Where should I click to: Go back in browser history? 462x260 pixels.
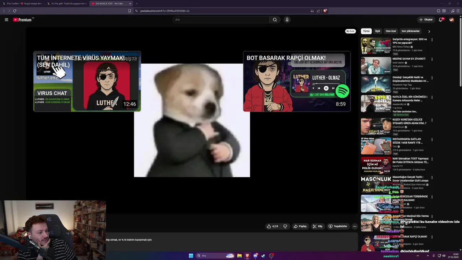point(4,11)
